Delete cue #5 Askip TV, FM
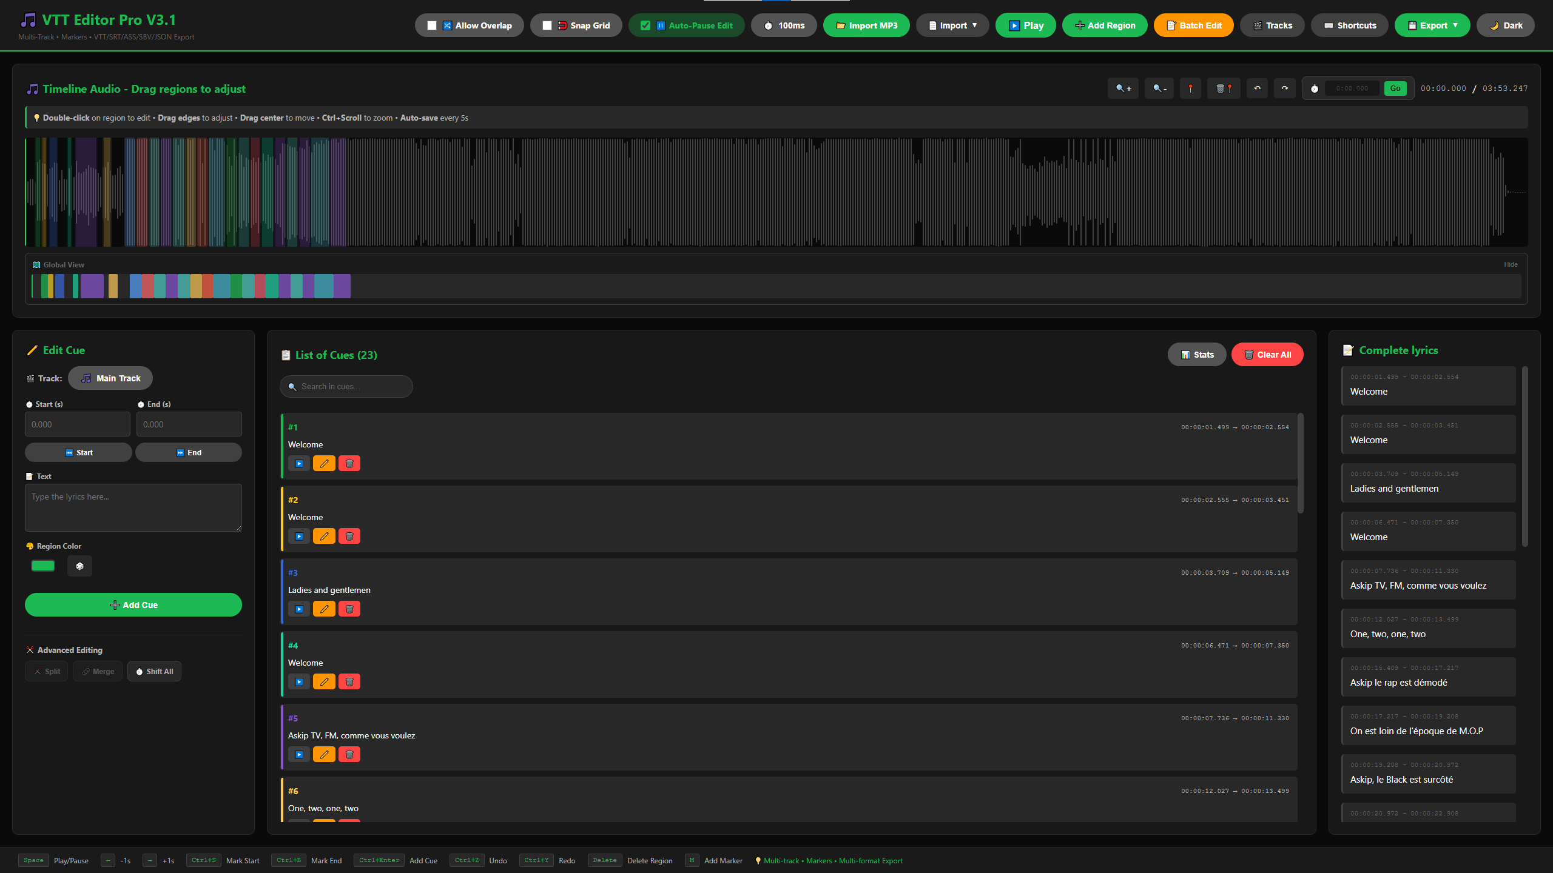 (x=349, y=755)
